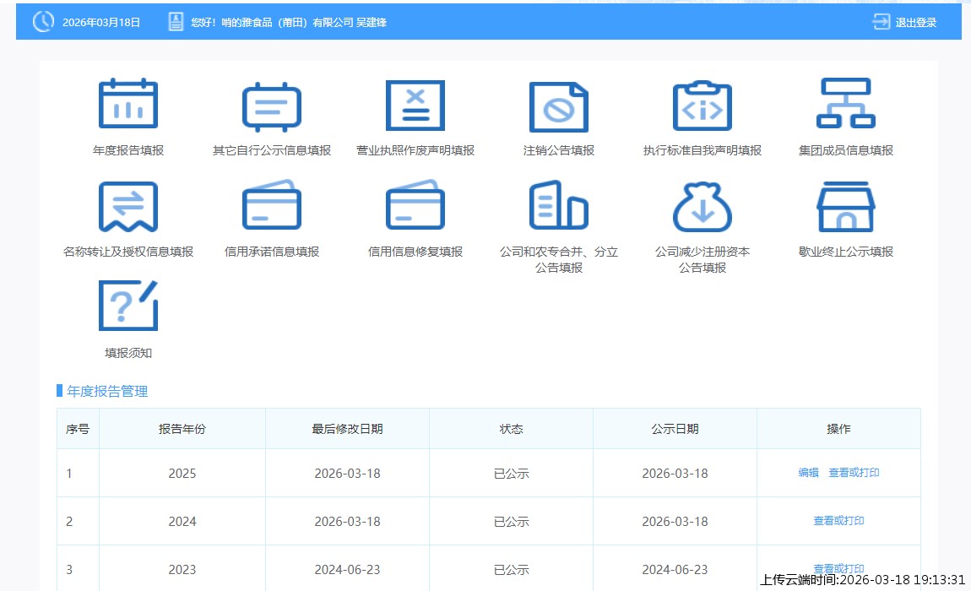
Task: Click the 报告年份 column header
Action: point(182,429)
